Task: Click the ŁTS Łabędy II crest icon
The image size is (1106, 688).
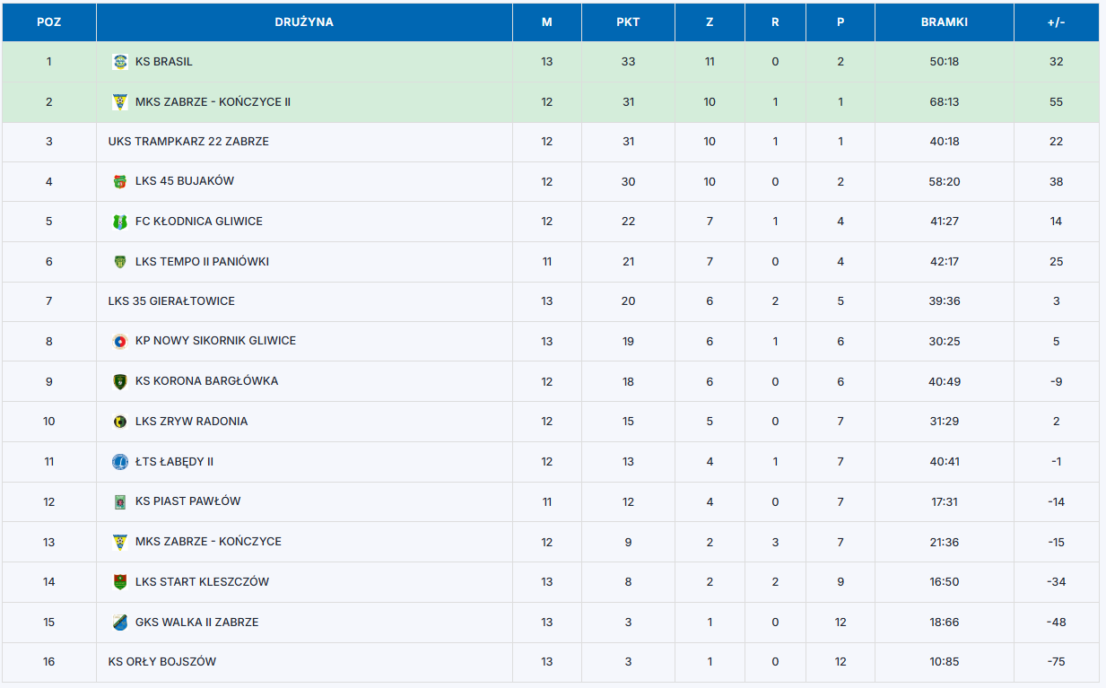Action: [x=119, y=462]
